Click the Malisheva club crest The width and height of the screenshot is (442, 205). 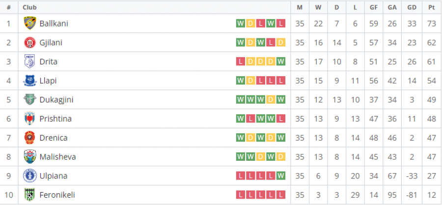pos(30,157)
